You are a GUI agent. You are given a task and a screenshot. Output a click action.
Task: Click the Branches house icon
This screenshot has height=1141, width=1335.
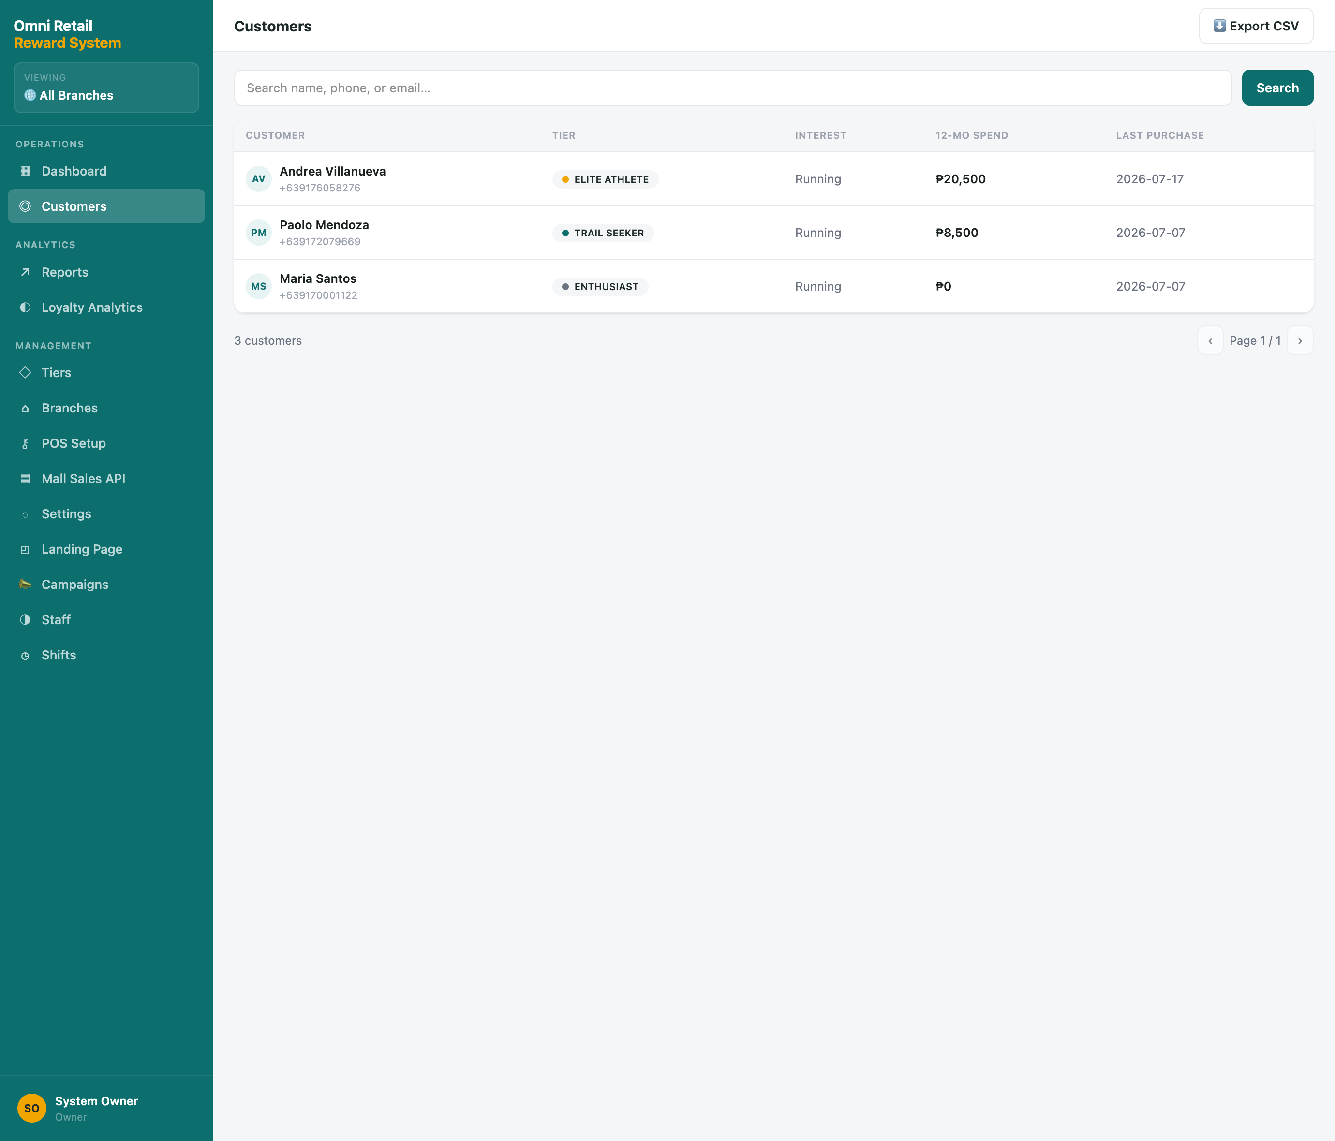(x=25, y=408)
